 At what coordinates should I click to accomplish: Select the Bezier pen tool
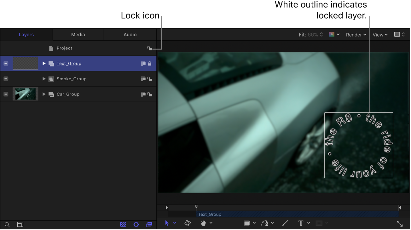tap(264, 223)
